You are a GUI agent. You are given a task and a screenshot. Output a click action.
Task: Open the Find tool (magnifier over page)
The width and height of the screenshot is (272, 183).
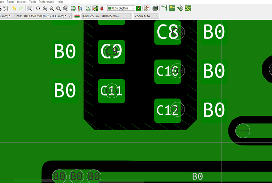coord(30,8)
